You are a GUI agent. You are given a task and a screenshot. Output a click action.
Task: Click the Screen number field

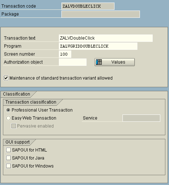click(x=65, y=54)
